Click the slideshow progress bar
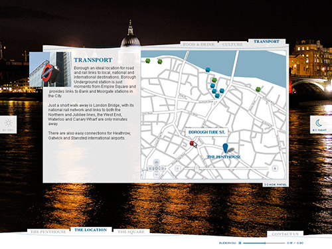332x249 pixels. click(264, 243)
